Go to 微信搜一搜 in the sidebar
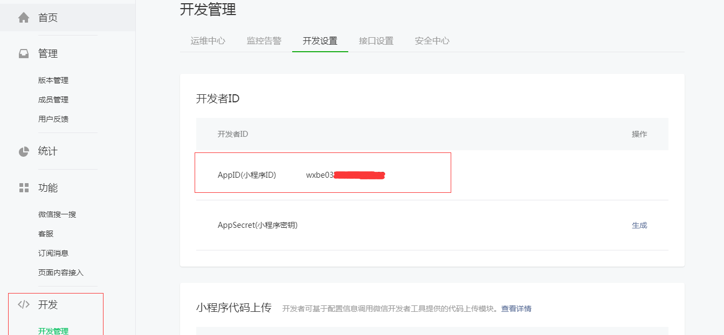 coord(57,214)
